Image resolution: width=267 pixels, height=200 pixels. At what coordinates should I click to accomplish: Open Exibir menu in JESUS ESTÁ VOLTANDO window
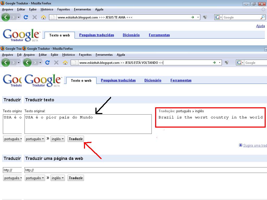point(54,55)
